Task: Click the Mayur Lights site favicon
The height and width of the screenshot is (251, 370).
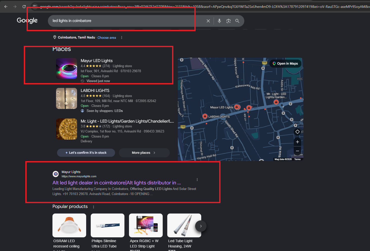Action: (55, 174)
